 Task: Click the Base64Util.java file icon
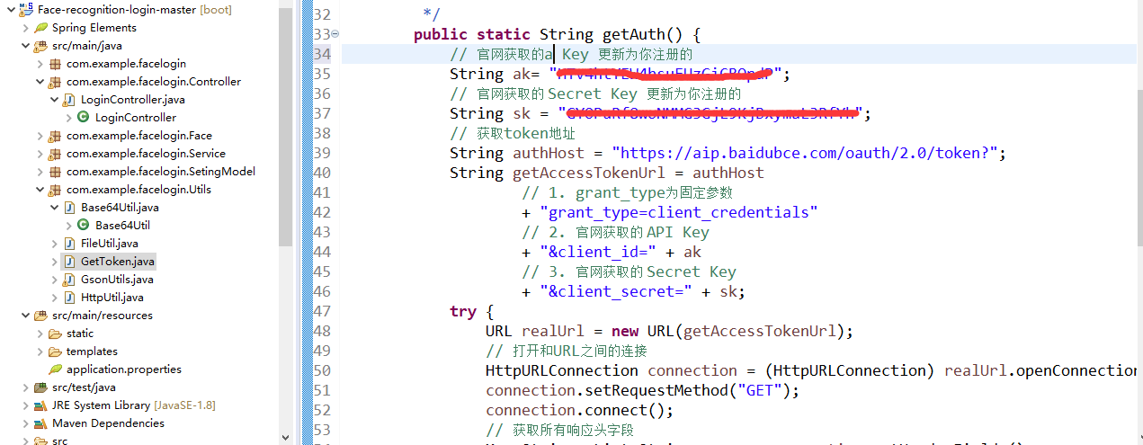tap(70, 208)
